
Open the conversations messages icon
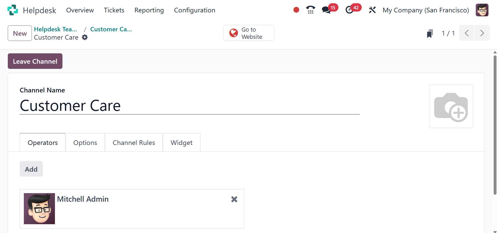point(326,10)
